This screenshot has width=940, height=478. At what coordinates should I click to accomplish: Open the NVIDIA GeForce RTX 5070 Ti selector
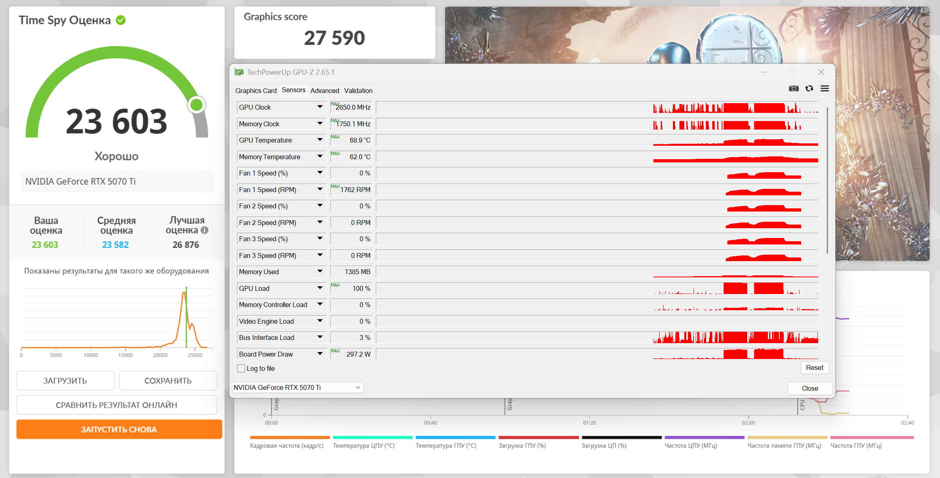(298, 387)
